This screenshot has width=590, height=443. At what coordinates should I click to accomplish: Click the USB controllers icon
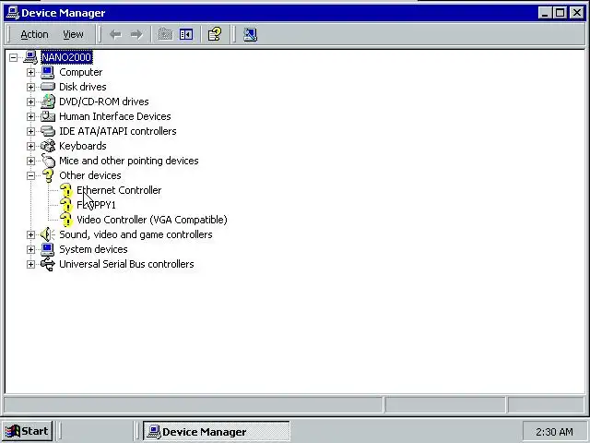[48, 264]
